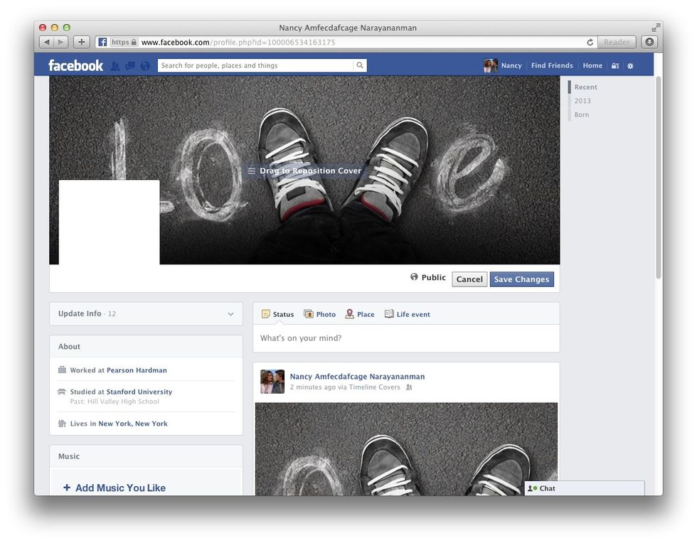The image size is (697, 543).
Task: Open Nancy Amfecdafcage Narayananman post author link
Action: (x=357, y=377)
